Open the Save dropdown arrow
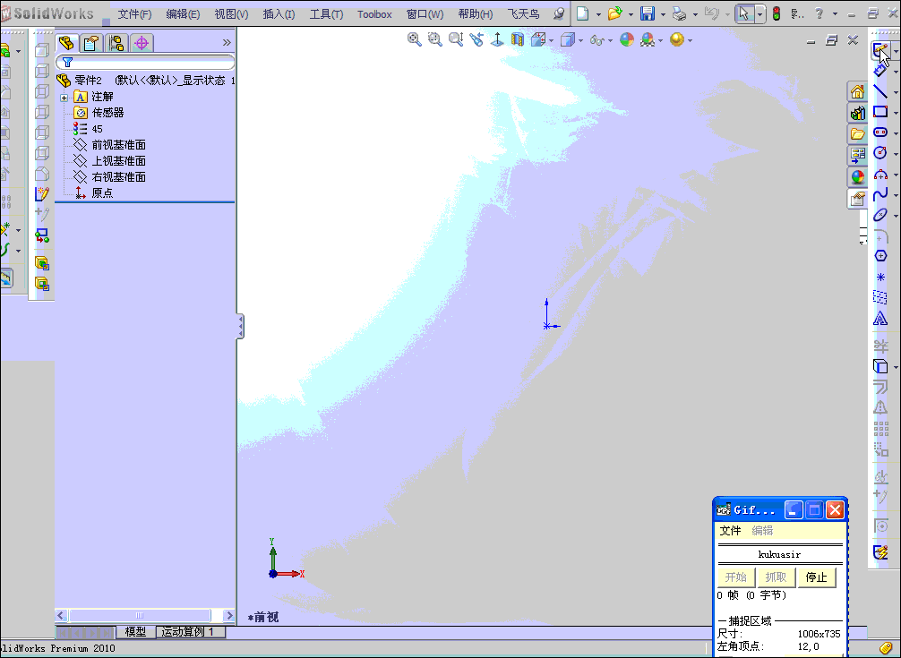 click(663, 13)
